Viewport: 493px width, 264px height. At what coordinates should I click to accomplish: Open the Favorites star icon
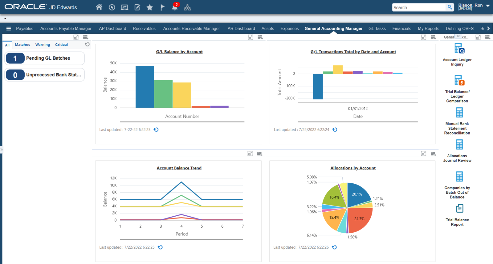pos(150,7)
